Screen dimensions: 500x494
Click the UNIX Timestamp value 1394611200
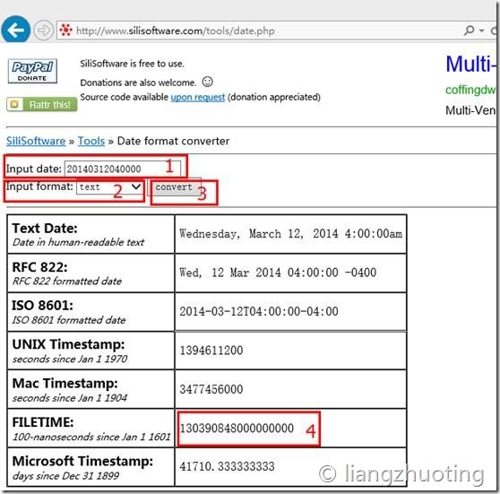pyautogui.click(x=211, y=351)
